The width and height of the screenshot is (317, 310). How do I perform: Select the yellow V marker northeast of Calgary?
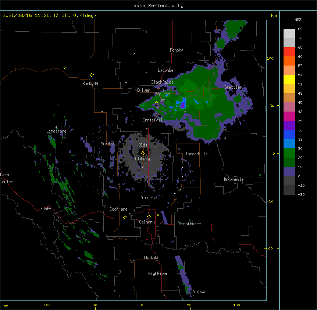tap(158, 215)
